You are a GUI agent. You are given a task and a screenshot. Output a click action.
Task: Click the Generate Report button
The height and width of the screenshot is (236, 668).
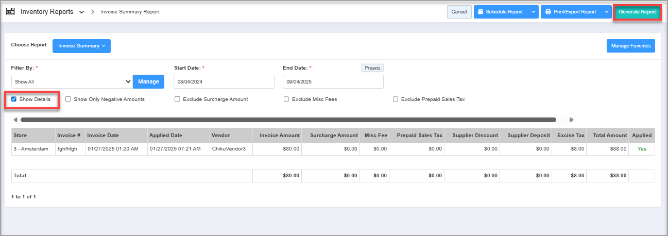coord(637,12)
